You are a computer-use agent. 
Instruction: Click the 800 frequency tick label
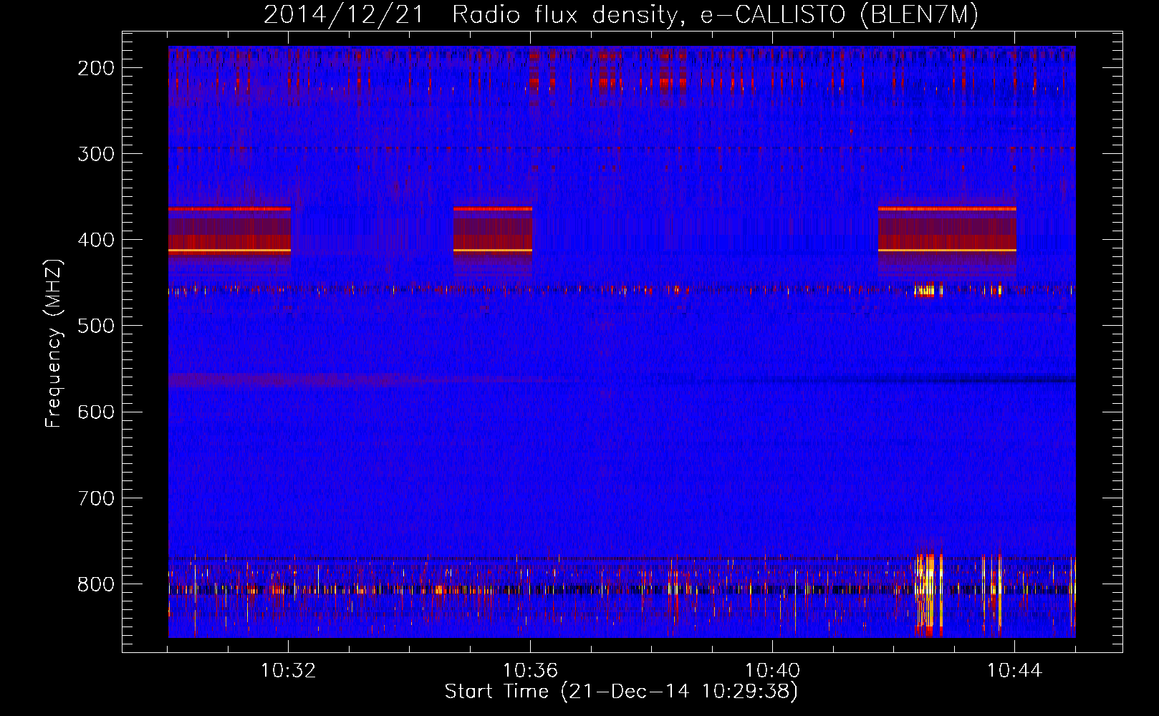pos(95,584)
